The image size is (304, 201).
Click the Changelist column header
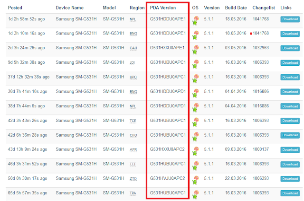(264, 8)
